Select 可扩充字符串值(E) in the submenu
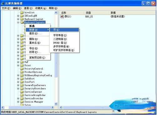Screen dimensions: 157x115 pyautogui.click(x=64, y=50)
